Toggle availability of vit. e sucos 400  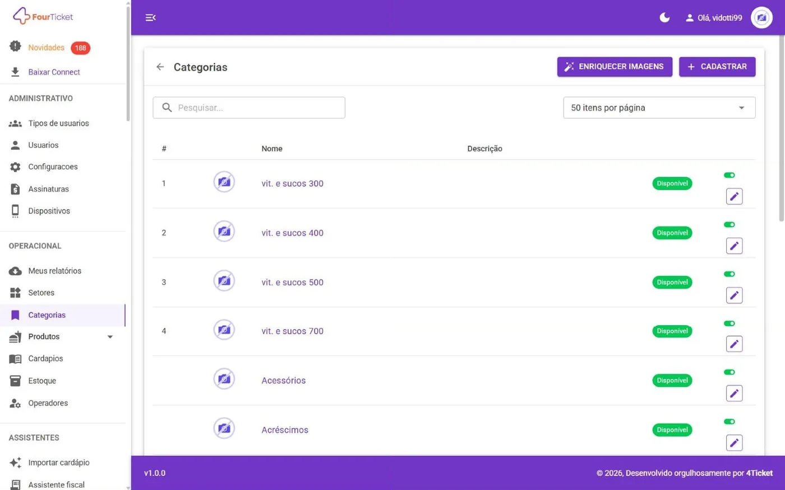pos(729,224)
